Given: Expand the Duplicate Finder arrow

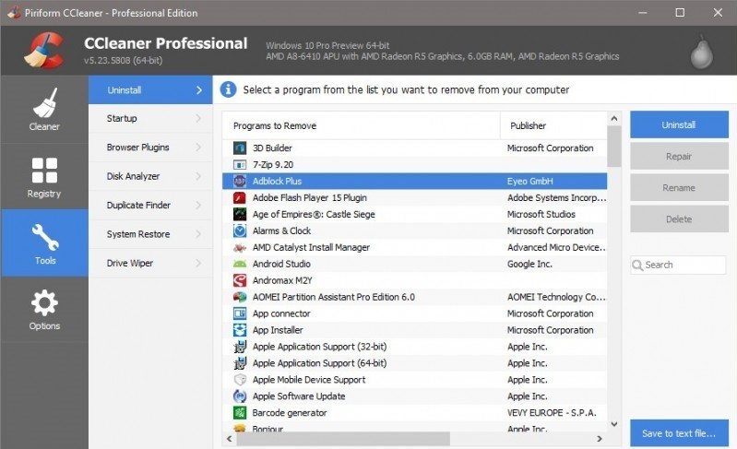Looking at the screenshot, I should click(x=198, y=206).
